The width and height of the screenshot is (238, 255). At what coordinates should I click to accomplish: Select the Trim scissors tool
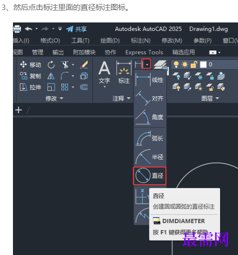coord(65,65)
